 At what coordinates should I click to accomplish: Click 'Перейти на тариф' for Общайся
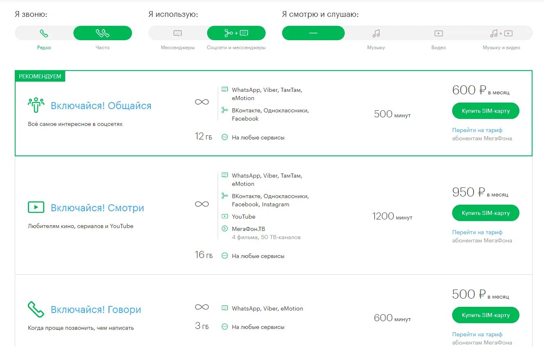[x=477, y=130]
